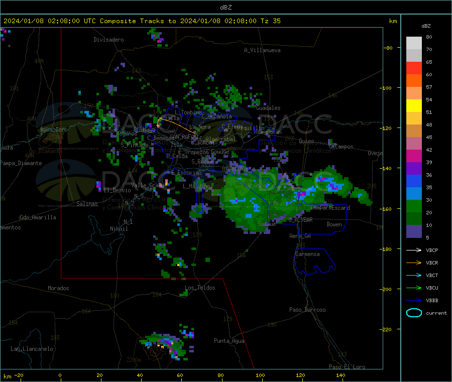Click the E_Escorial map label
Screen dimensions: 452x382
click(186, 173)
